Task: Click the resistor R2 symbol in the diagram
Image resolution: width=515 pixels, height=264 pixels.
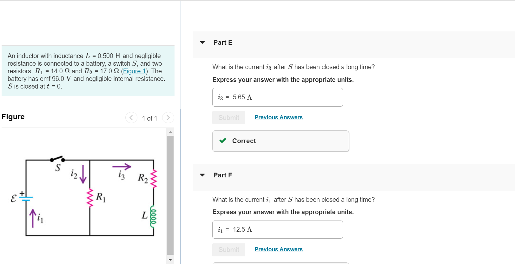Action: pyautogui.click(x=153, y=179)
